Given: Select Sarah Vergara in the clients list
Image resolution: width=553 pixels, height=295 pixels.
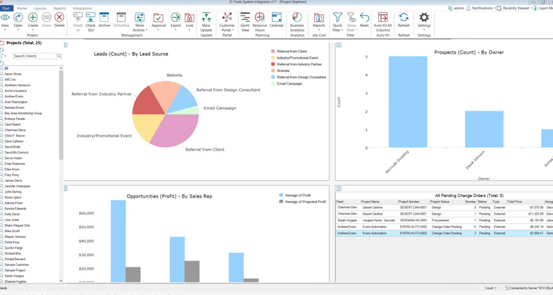Looking at the screenshot, I should pos(14,276).
